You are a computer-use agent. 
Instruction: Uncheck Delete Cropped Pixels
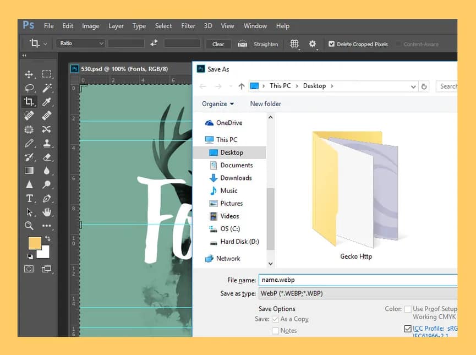[x=331, y=44]
